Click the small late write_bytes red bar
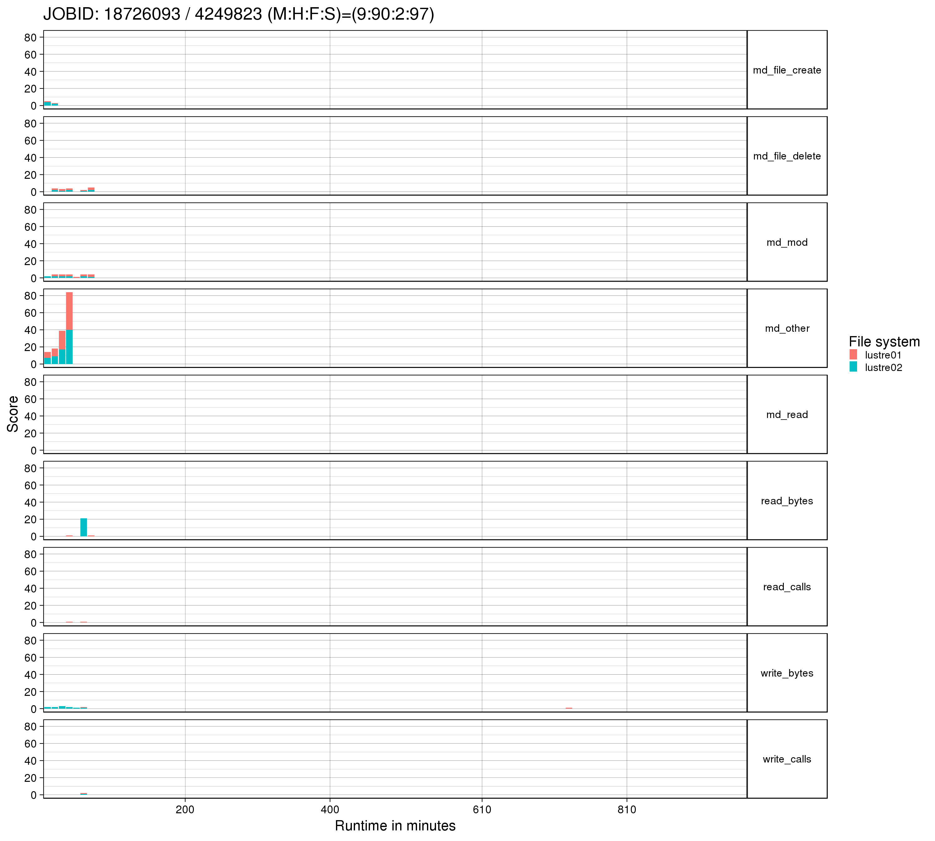This screenshot has width=935, height=841. click(569, 708)
